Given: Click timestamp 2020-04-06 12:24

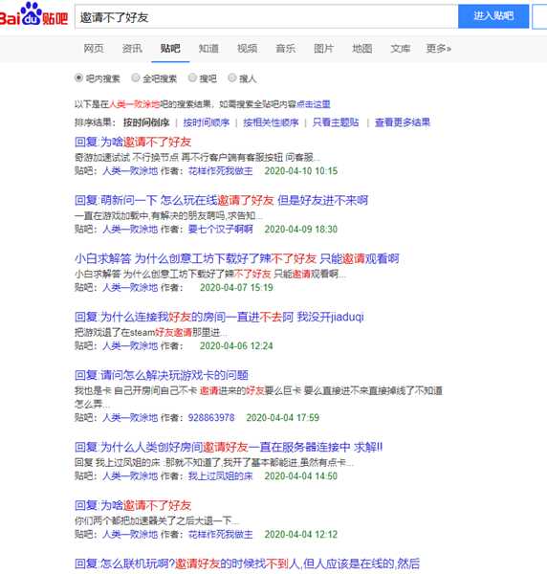Looking at the screenshot, I should pyautogui.click(x=236, y=346).
